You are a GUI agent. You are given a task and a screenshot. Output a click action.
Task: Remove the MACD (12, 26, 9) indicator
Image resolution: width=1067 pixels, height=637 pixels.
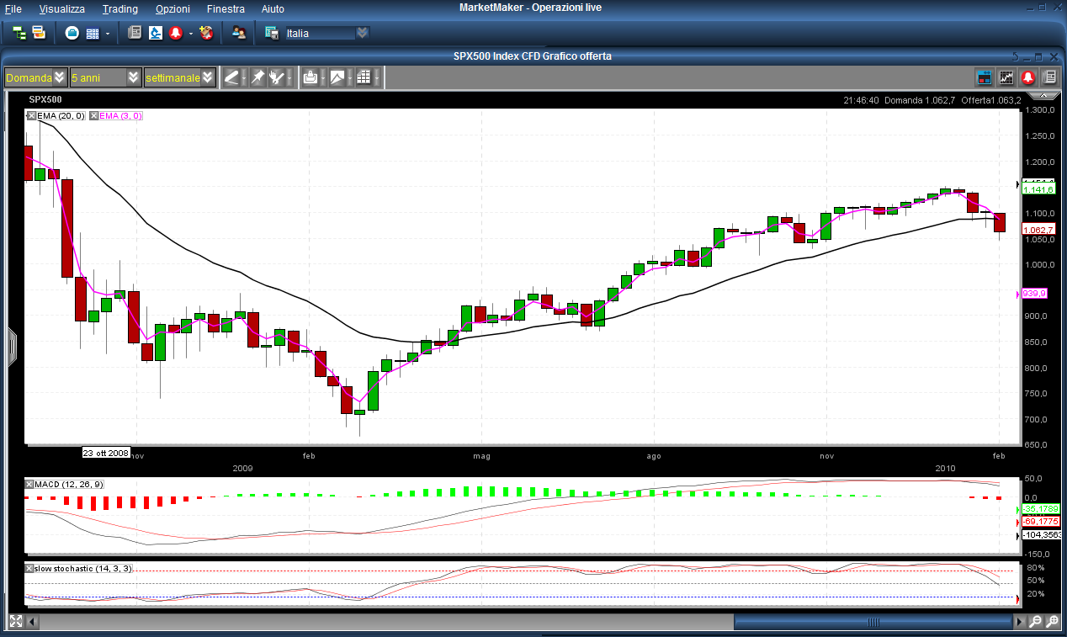29,484
